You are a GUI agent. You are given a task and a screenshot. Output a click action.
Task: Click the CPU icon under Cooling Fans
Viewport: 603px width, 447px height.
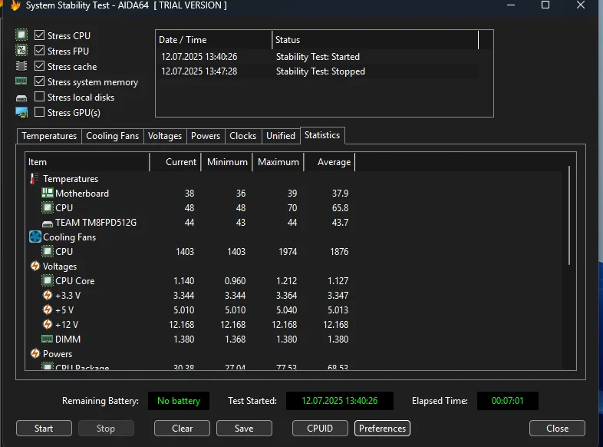48,251
